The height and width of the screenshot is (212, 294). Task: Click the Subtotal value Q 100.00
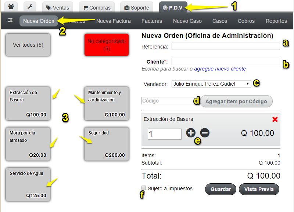pyautogui.click(x=269, y=163)
